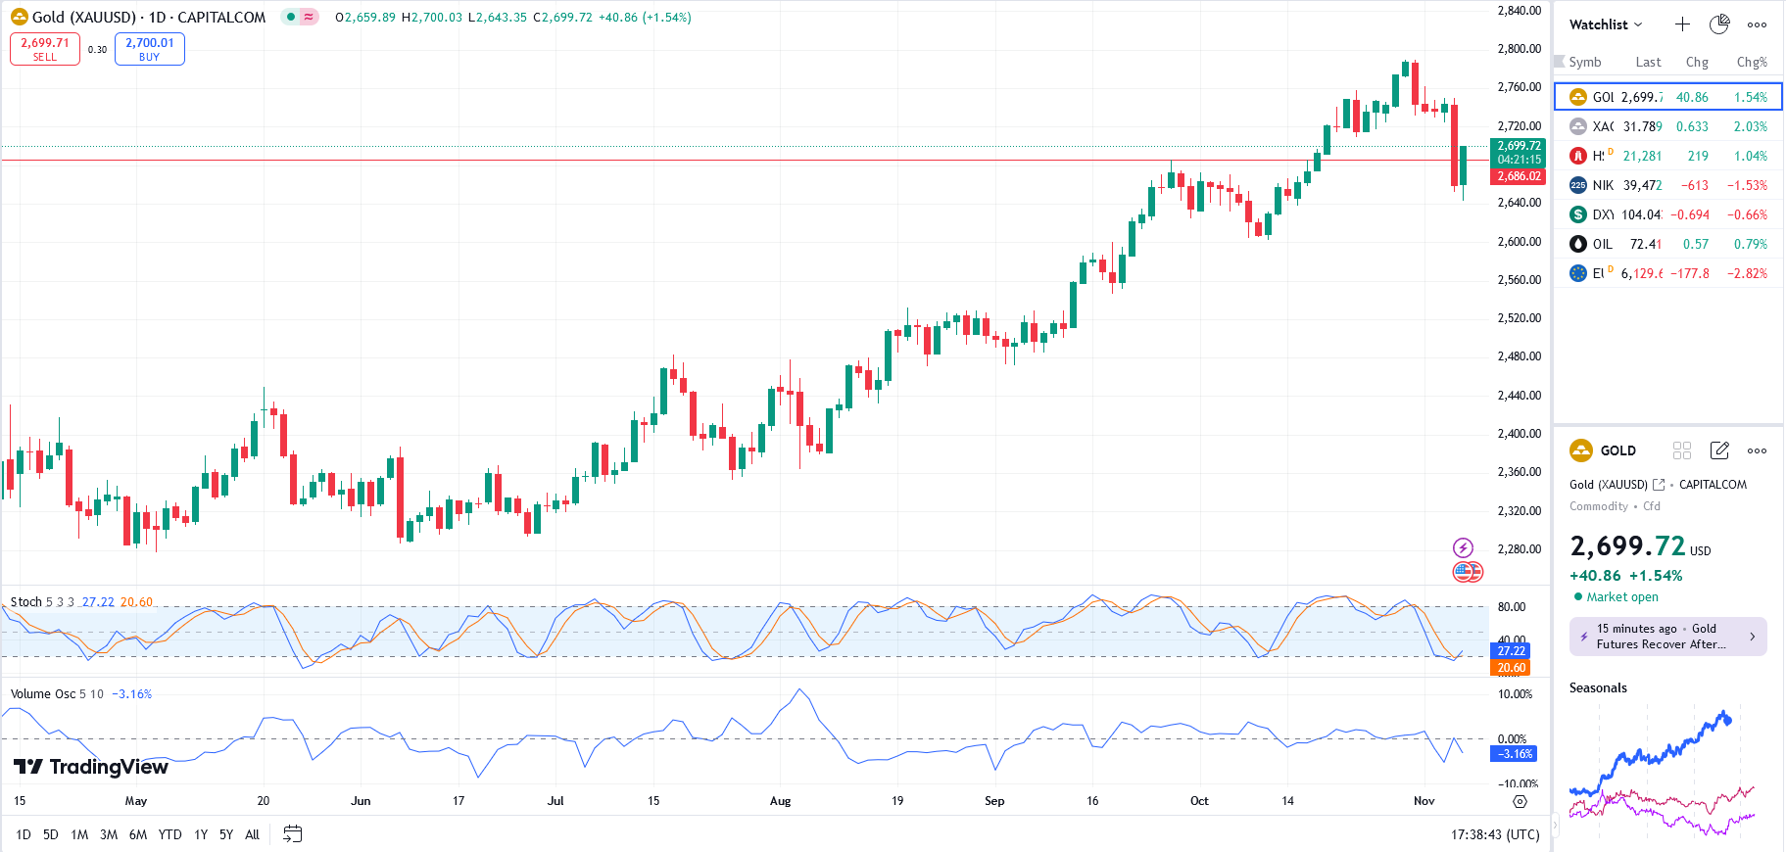Click the Go to date calendar icon
Screen dimensions: 1786x852
292,834
